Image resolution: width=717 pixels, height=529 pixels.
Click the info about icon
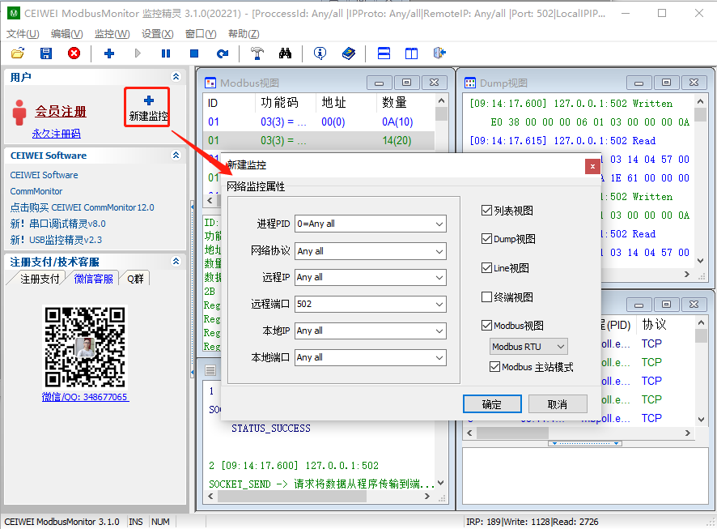click(x=320, y=53)
